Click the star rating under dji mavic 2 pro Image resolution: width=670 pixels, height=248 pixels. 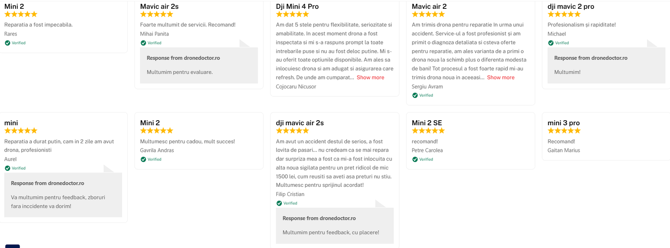[x=564, y=14]
